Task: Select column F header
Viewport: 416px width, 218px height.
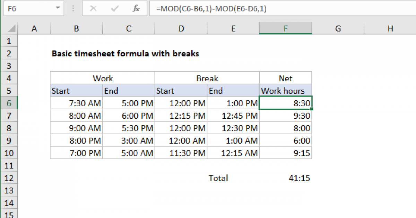Action: pos(285,28)
